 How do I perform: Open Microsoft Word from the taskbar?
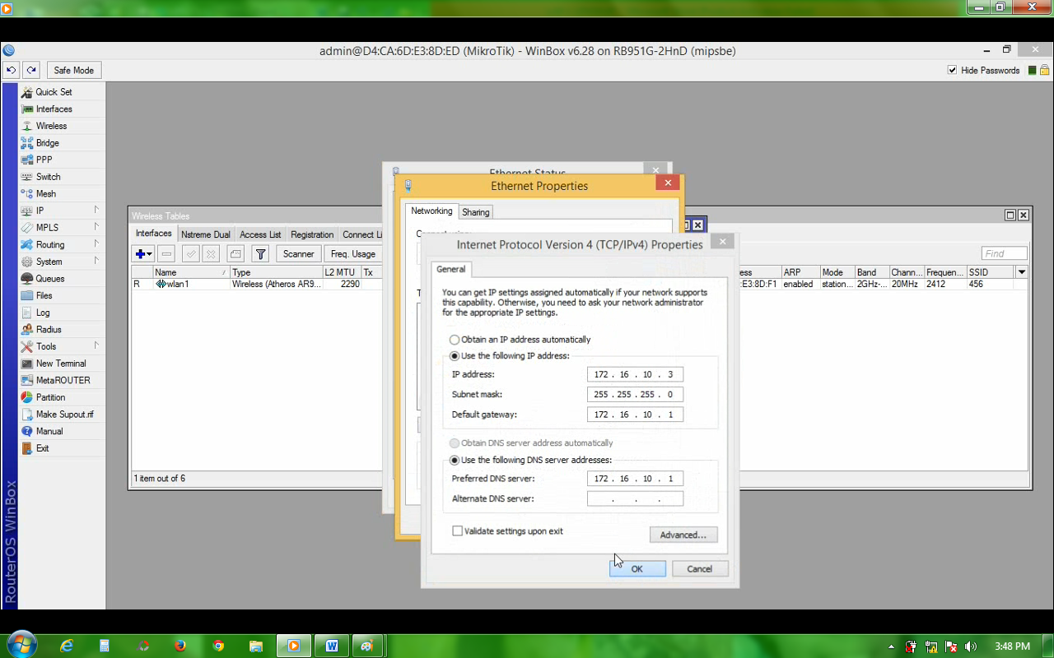(x=332, y=646)
